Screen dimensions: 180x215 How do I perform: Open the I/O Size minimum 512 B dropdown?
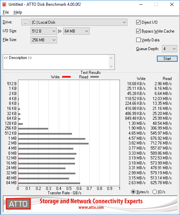point(44,31)
